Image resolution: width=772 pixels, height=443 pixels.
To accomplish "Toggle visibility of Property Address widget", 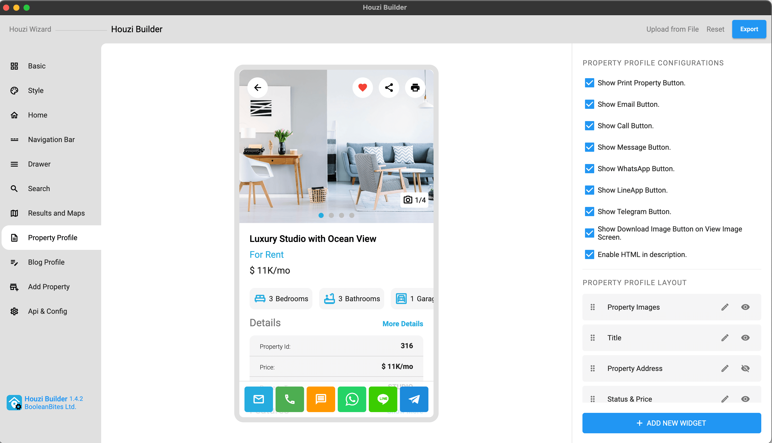I will (745, 368).
